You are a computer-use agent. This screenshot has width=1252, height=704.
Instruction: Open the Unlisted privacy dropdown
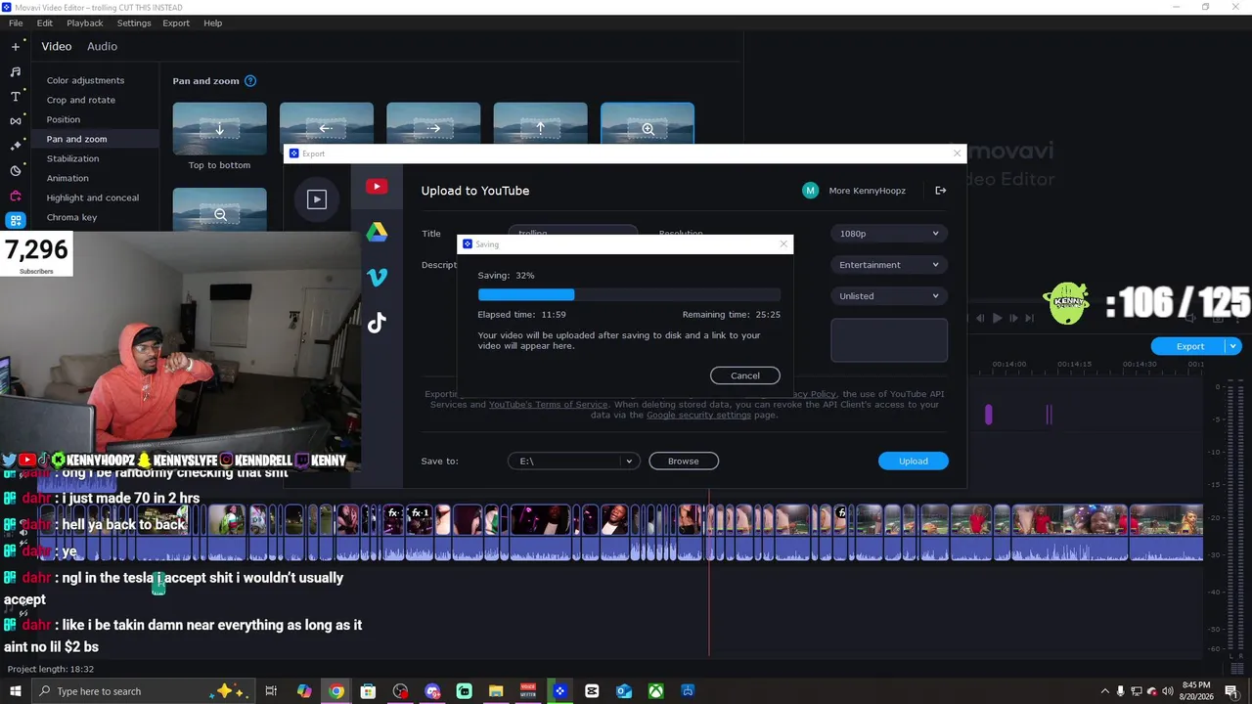(889, 296)
